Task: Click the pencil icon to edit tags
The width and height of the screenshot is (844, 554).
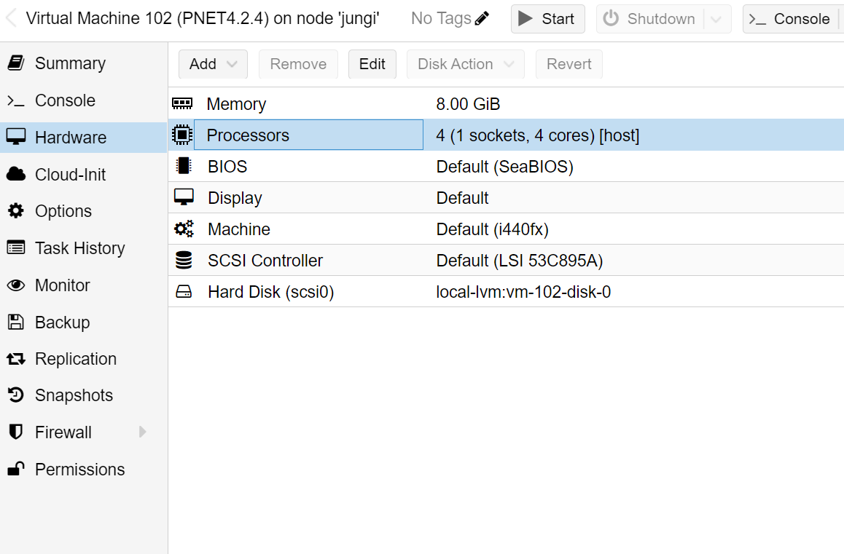Action: [x=482, y=19]
